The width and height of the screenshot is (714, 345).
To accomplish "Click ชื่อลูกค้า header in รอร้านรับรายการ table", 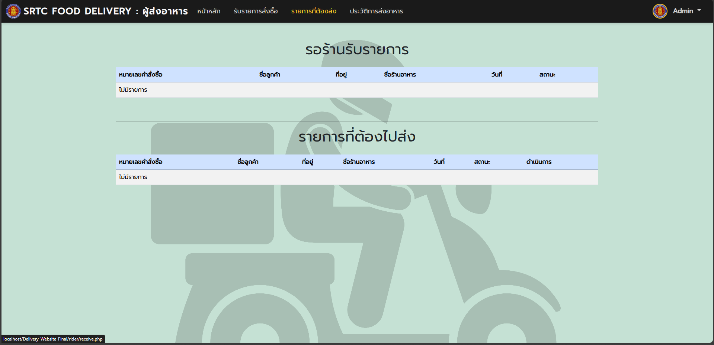I will click(270, 75).
